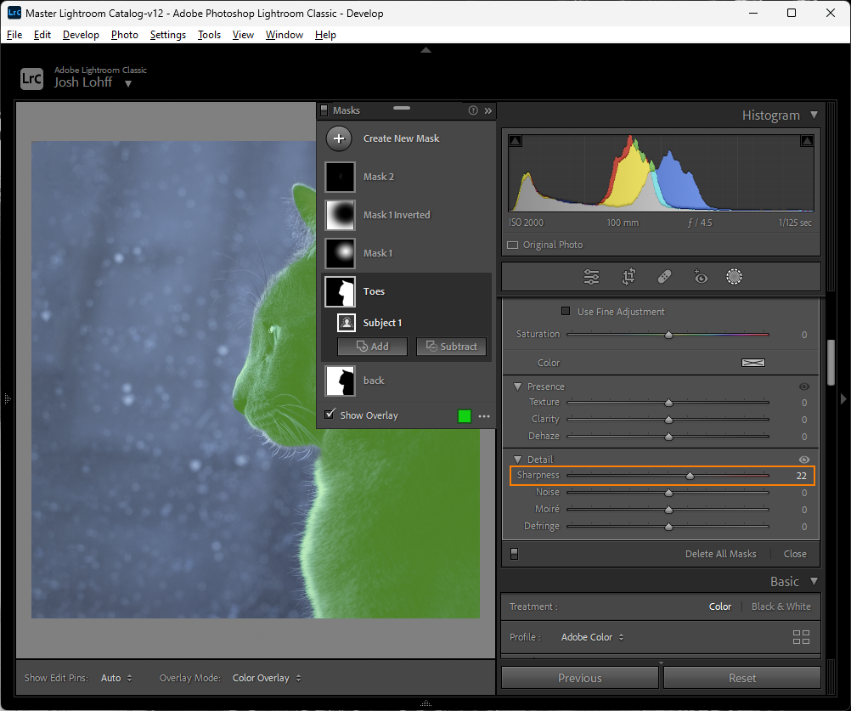Screen dimensions: 851x711
Task: Select the Masking tool icon
Action: (735, 277)
